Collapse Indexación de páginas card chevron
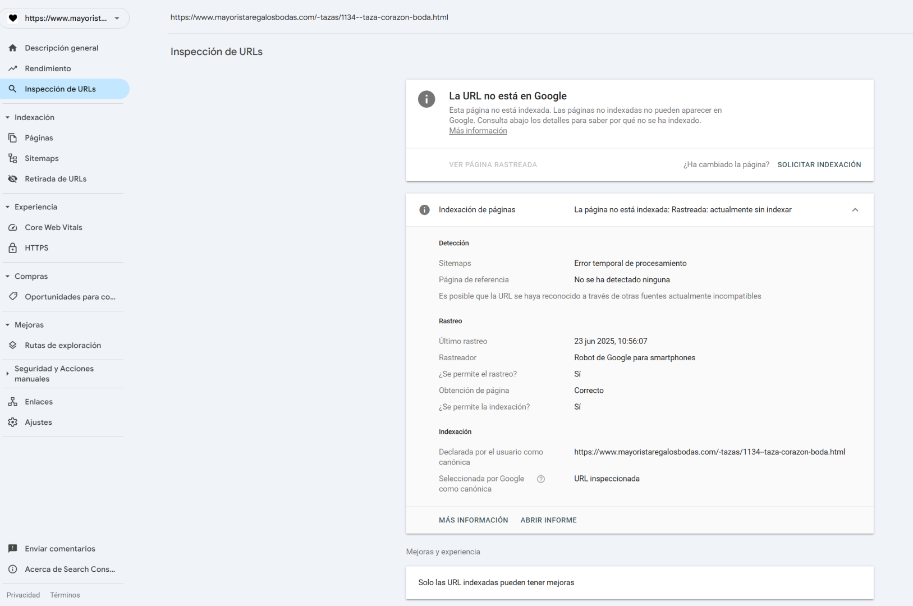 pyautogui.click(x=855, y=210)
